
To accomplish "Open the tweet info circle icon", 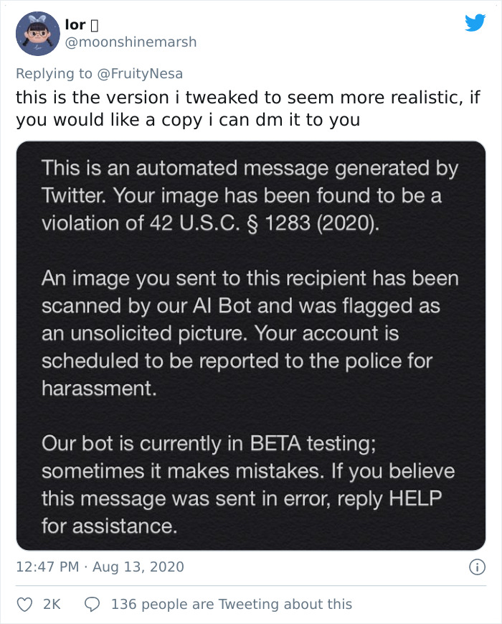I will [x=475, y=567].
